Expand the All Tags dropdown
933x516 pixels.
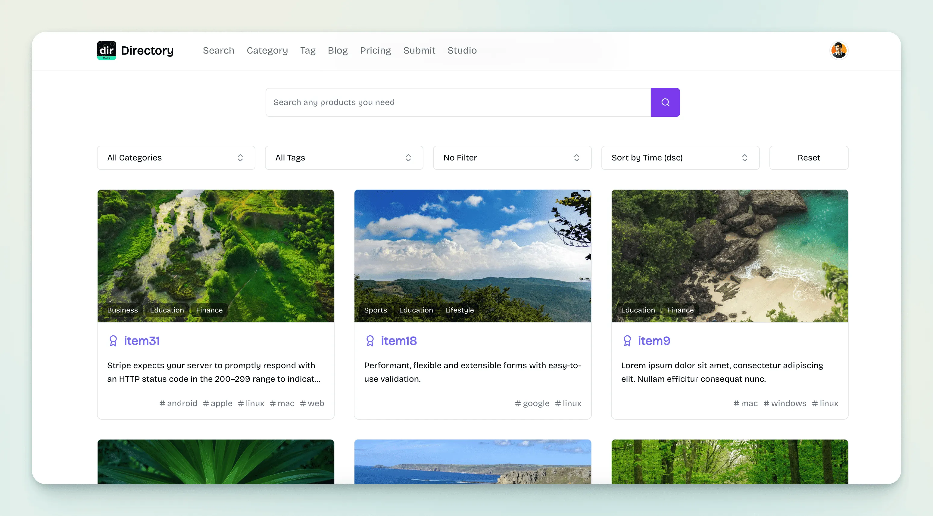[344, 157]
